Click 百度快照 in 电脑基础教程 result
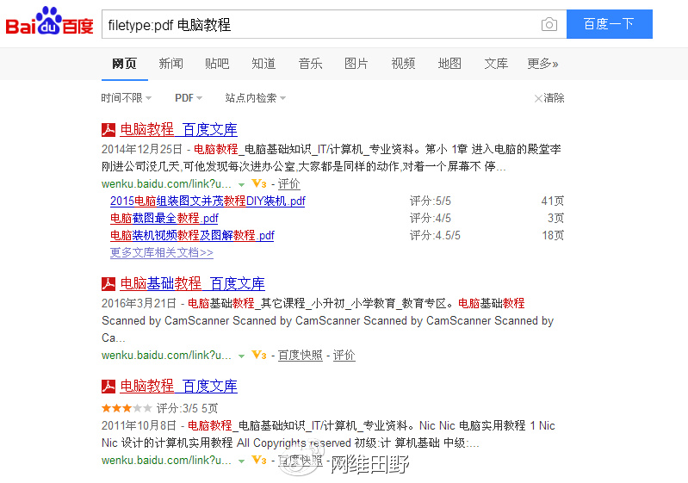Screen dimensions: 688x483 coord(301,355)
